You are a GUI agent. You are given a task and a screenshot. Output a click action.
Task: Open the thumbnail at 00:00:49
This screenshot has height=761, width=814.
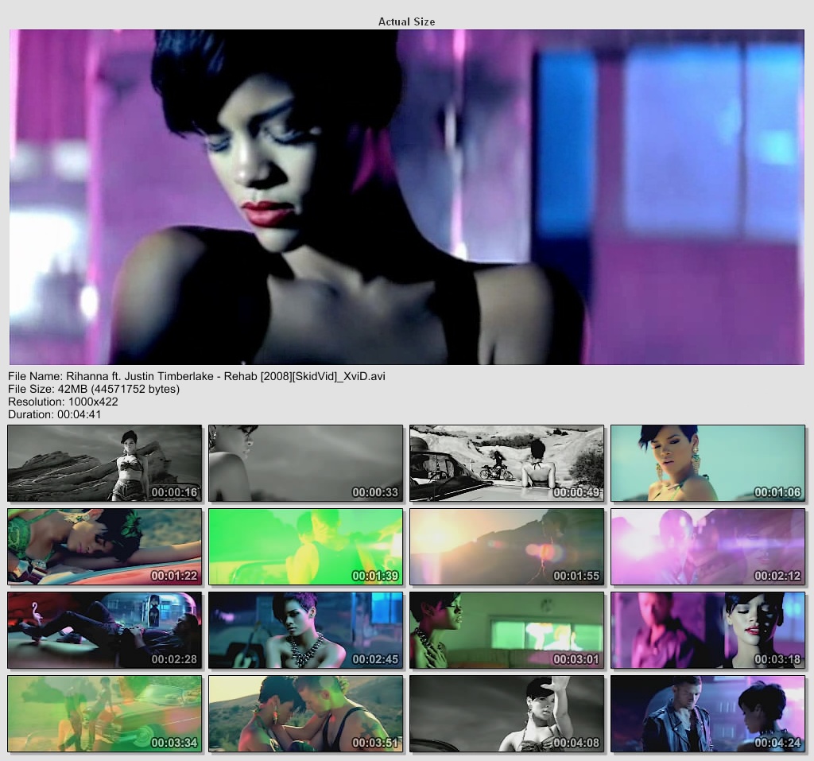[x=506, y=464]
